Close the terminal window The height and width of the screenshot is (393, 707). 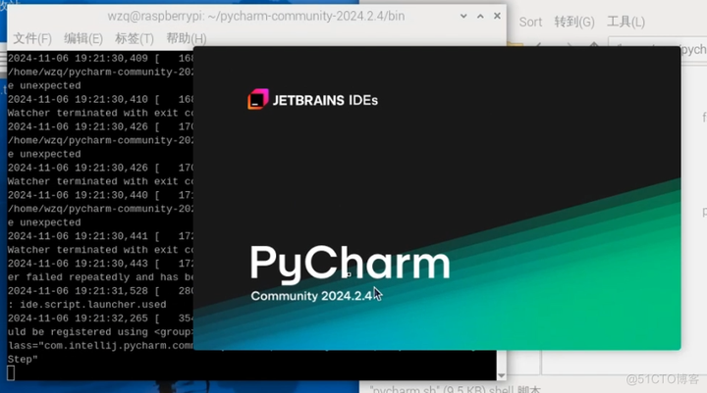[x=497, y=17]
